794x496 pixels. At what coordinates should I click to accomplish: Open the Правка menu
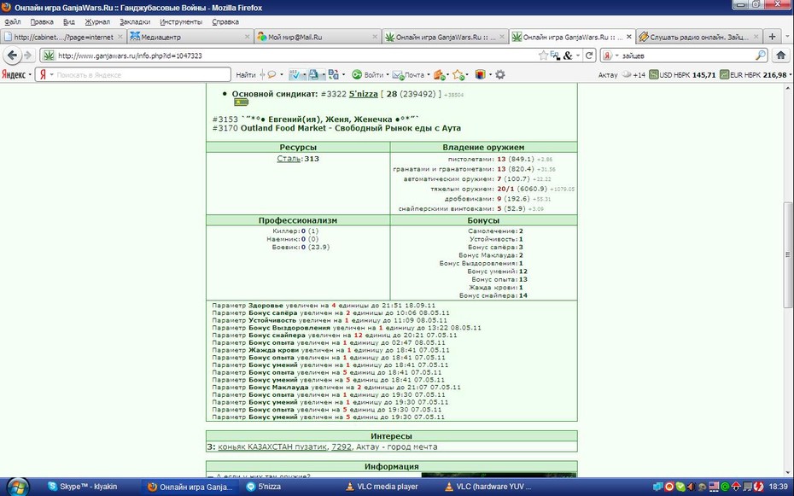(42, 21)
